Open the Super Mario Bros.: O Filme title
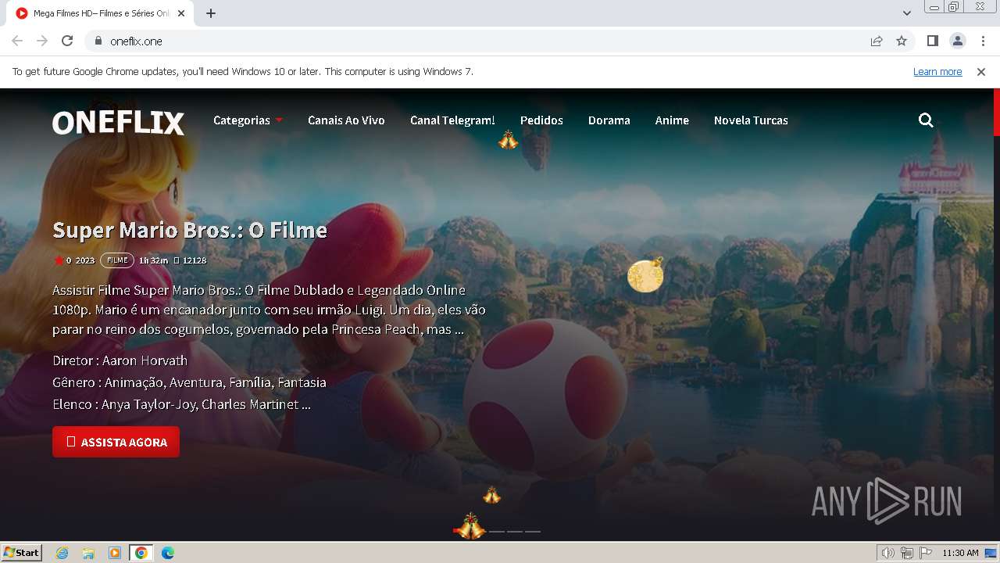Image resolution: width=1000 pixels, height=563 pixels. click(x=190, y=230)
